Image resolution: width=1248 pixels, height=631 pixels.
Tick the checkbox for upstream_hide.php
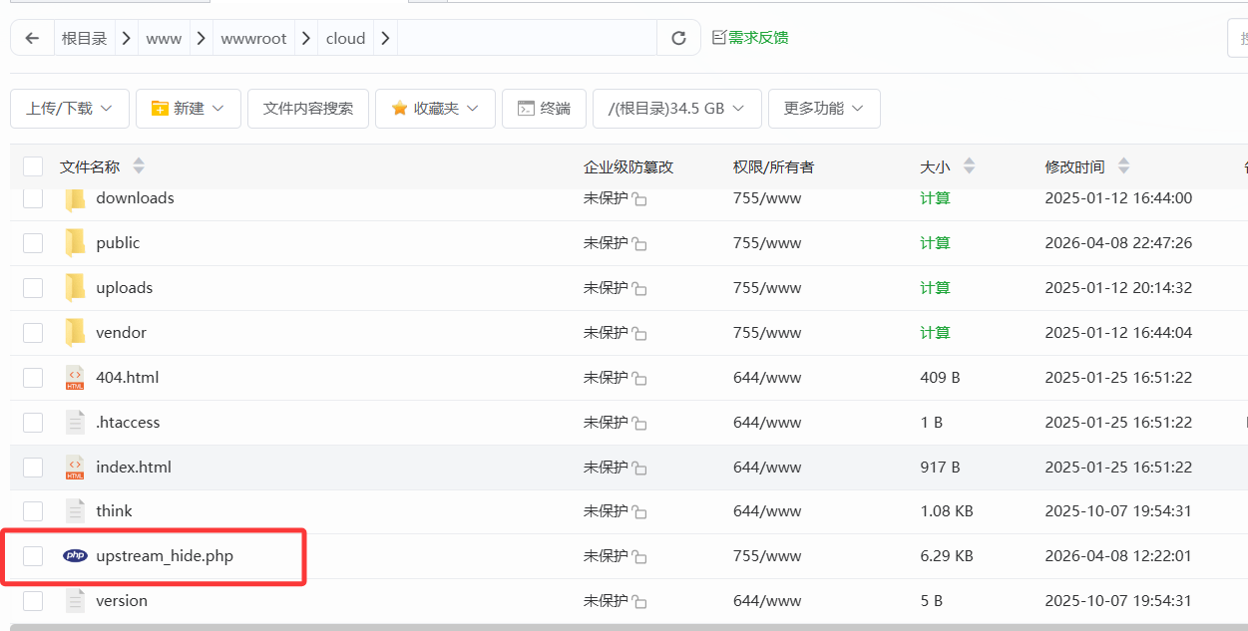[33, 556]
